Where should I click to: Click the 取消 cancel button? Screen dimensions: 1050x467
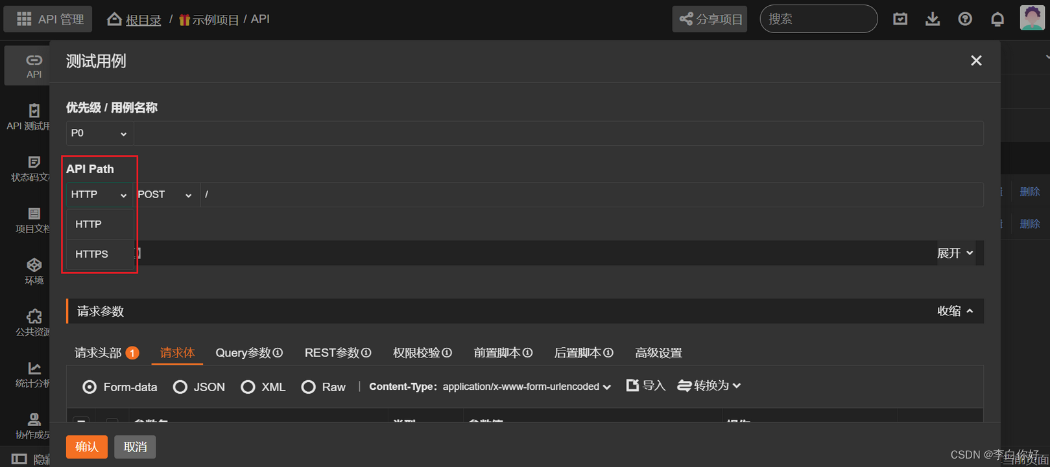[x=135, y=447]
